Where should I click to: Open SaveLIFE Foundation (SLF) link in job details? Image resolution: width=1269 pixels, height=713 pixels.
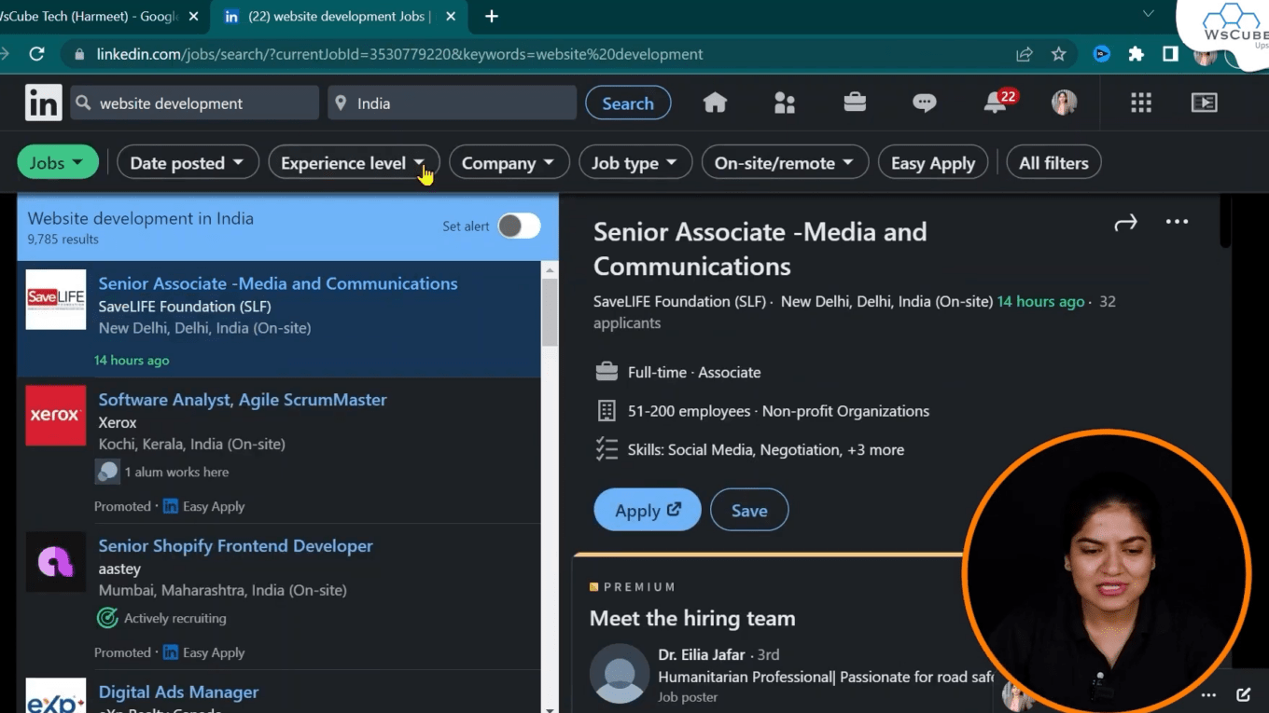(679, 301)
